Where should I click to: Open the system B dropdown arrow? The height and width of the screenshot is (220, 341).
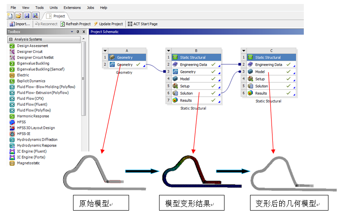(168, 51)
